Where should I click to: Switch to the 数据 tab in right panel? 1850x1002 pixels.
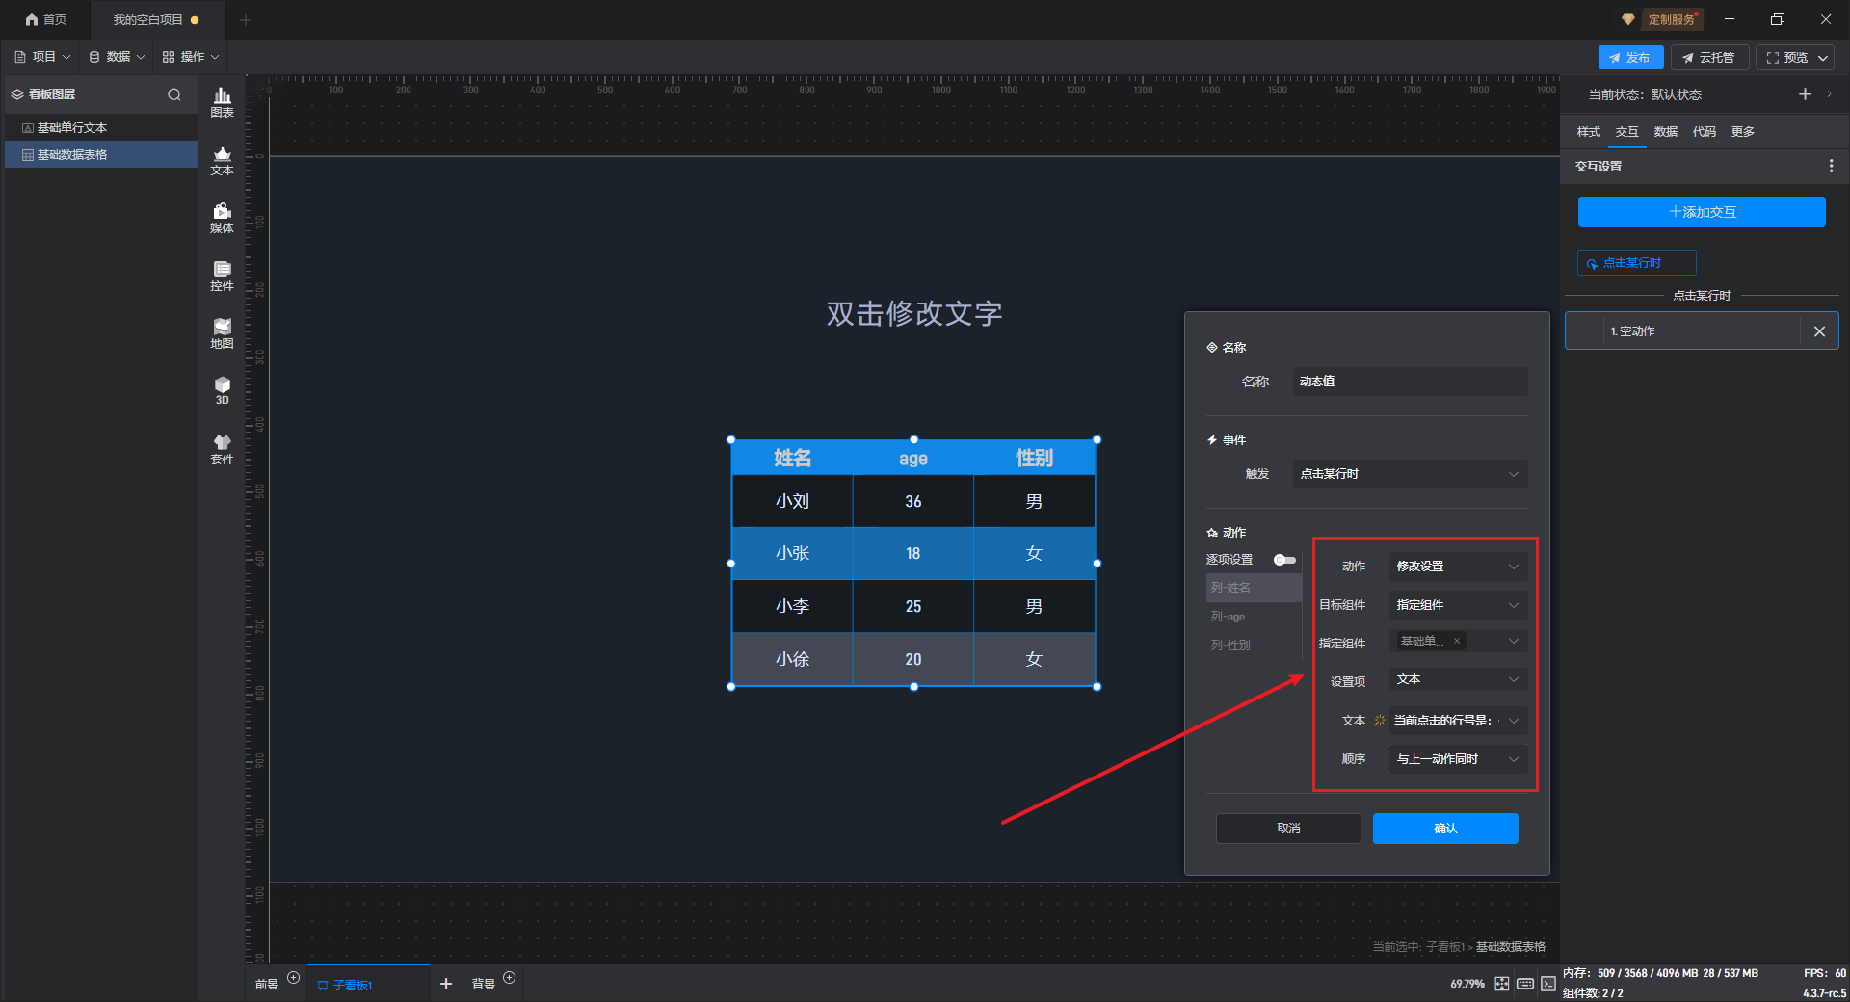pos(1666,132)
